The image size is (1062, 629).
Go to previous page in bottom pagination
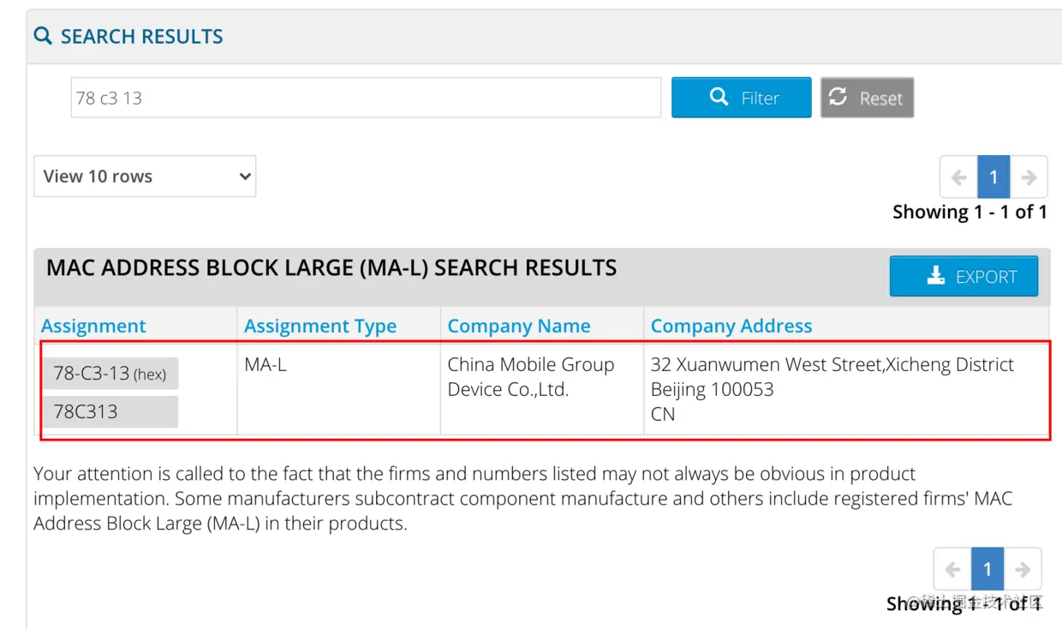(x=952, y=569)
